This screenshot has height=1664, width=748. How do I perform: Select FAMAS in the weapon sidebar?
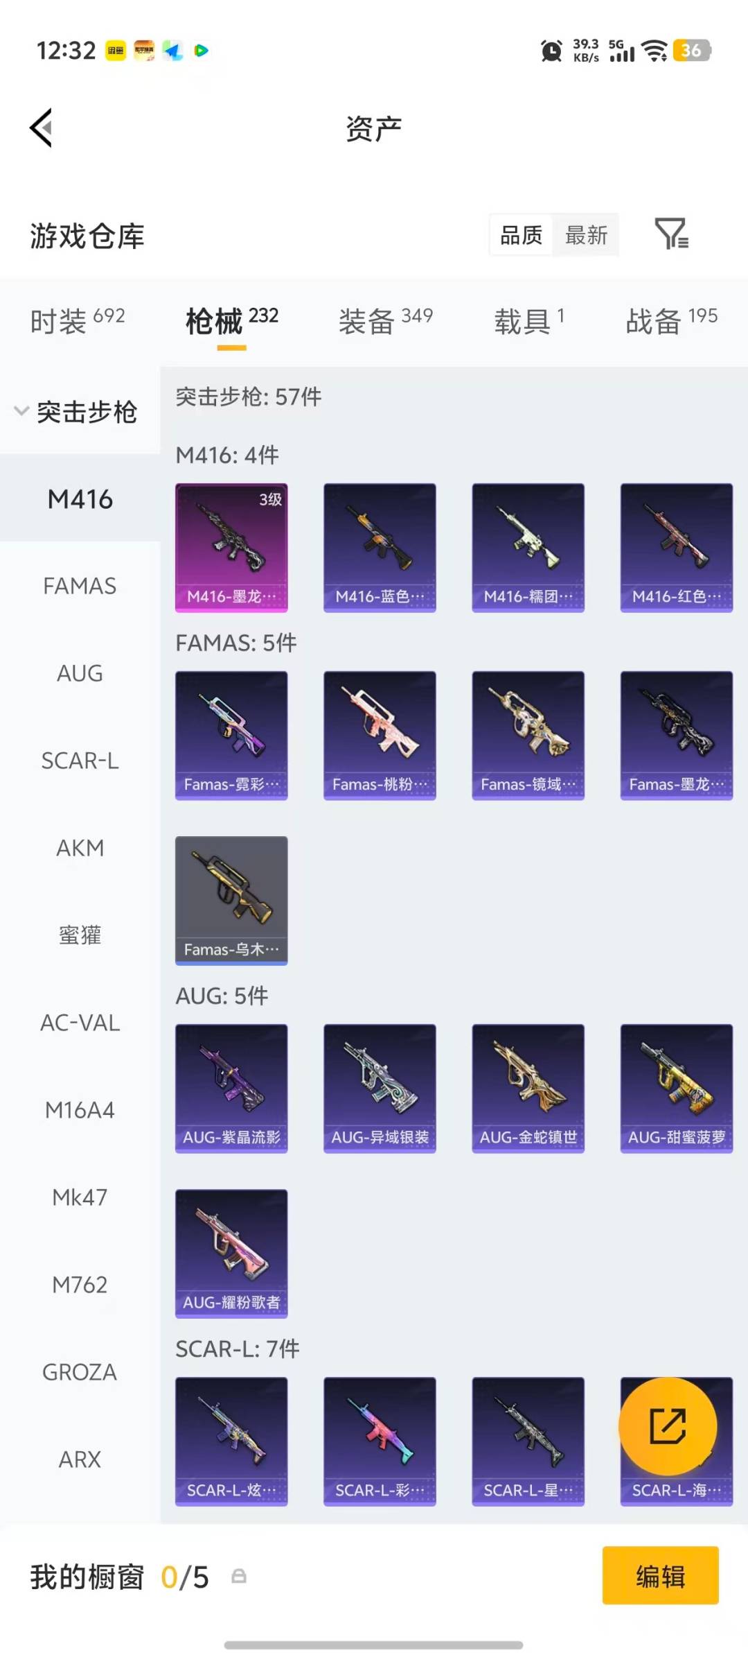[80, 586]
